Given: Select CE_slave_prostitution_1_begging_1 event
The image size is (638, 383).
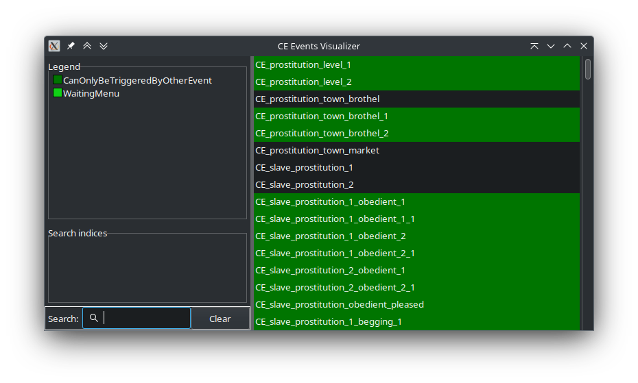Looking at the screenshot, I should pyautogui.click(x=329, y=321).
